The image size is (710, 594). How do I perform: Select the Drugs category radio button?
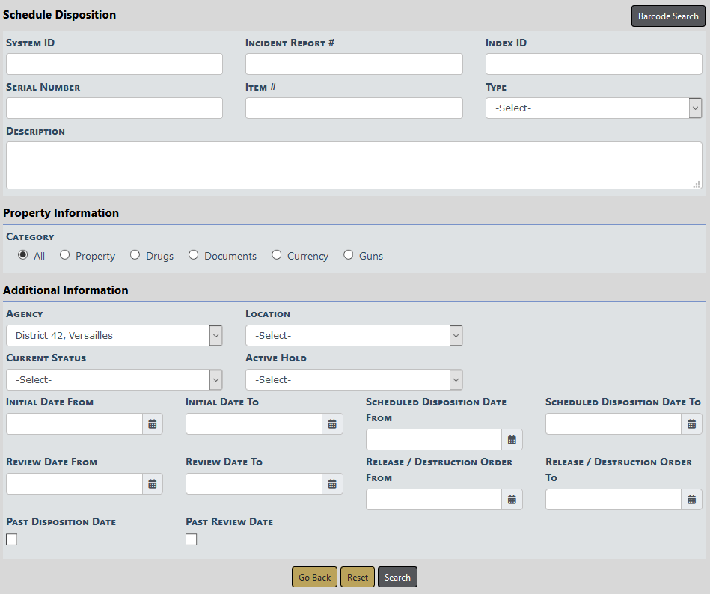pyautogui.click(x=135, y=255)
